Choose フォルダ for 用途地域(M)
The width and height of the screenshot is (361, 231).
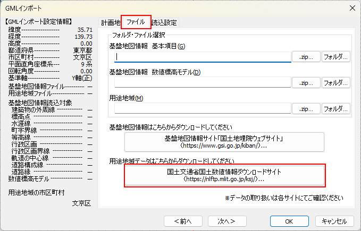pyautogui.click(x=335, y=109)
